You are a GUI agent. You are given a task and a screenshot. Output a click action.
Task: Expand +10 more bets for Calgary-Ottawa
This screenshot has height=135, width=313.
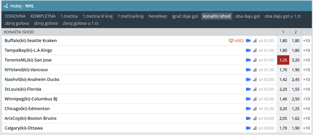tap(306, 128)
